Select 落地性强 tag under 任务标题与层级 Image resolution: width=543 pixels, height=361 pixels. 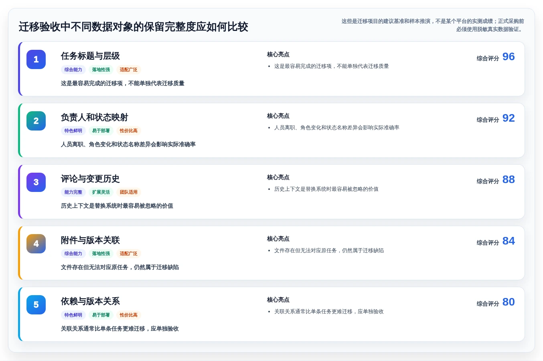point(101,69)
